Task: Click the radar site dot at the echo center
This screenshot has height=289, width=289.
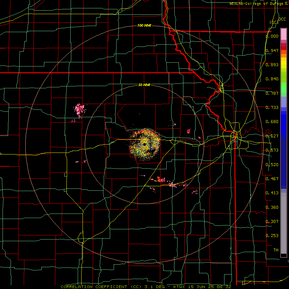Action: coord(145,144)
